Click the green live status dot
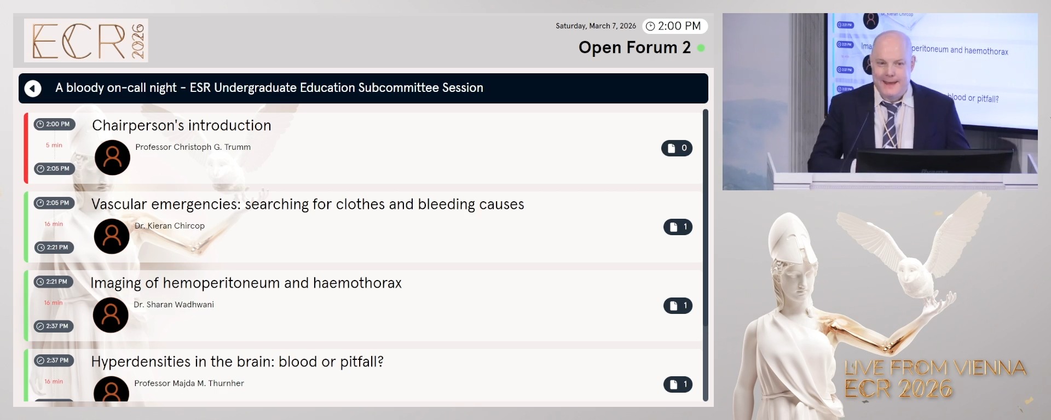This screenshot has width=1051, height=420. pyautogui.click(x=701, y=48)
